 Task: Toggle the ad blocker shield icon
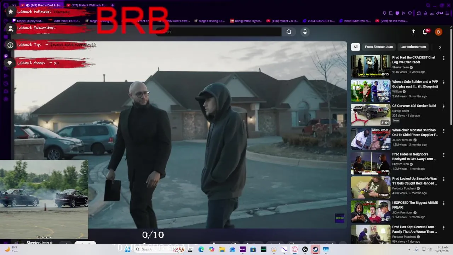click(397, 13)
